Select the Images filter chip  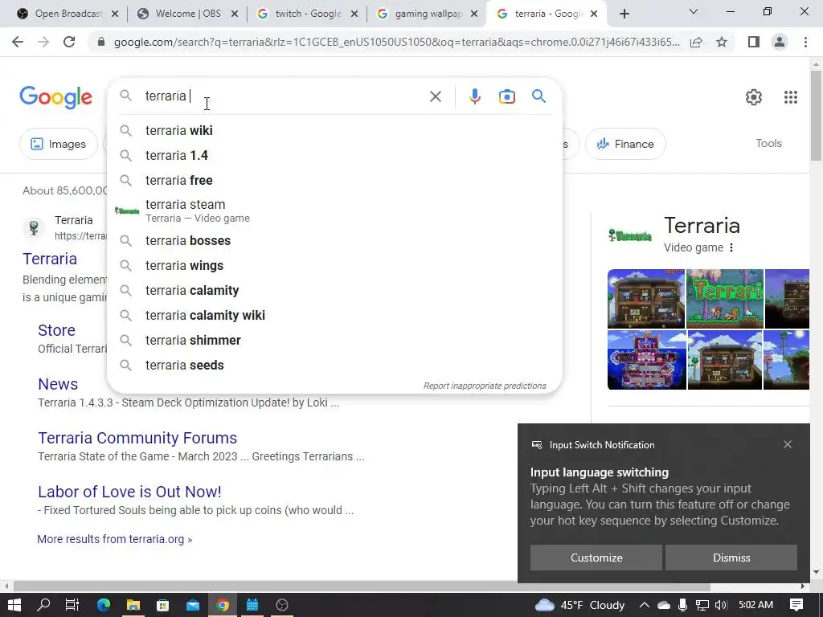coord(58,144)
